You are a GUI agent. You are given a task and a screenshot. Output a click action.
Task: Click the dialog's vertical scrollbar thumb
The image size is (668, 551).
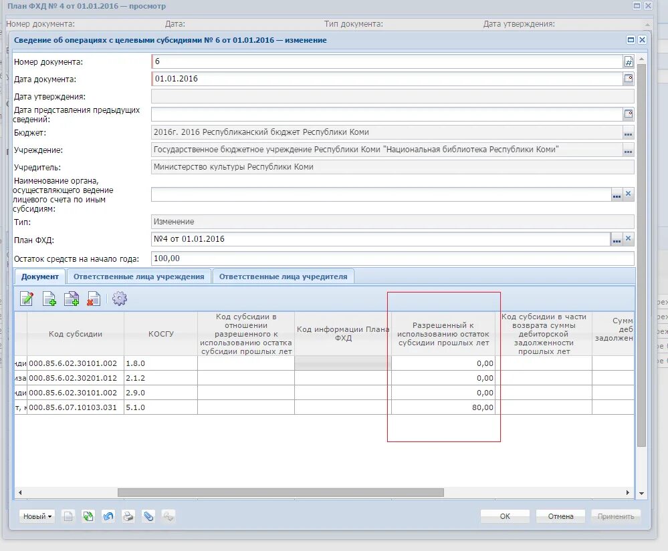(x=641, y=255)
